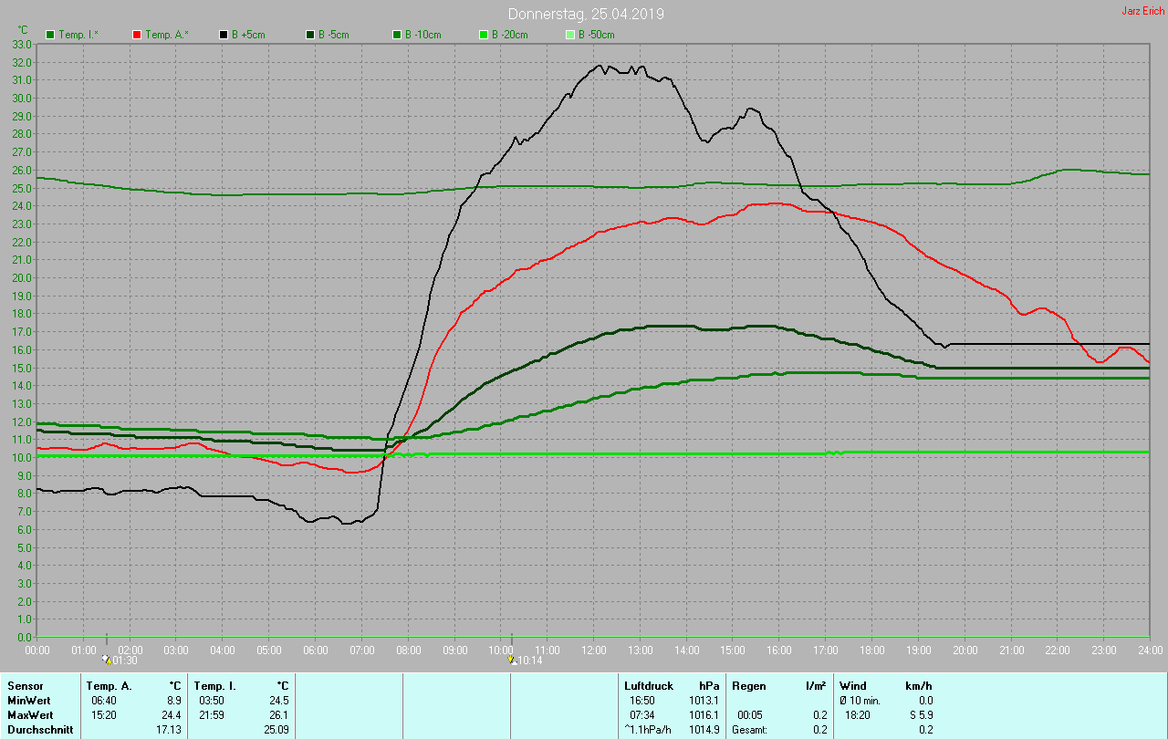Click the 12:00 time axis label
1168x739 pixels.
(x=594, y=650)
